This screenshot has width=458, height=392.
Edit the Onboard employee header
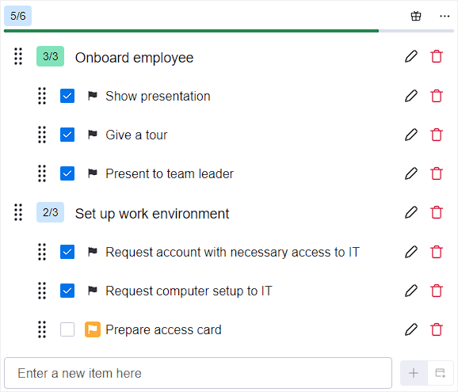pos(411,56)
